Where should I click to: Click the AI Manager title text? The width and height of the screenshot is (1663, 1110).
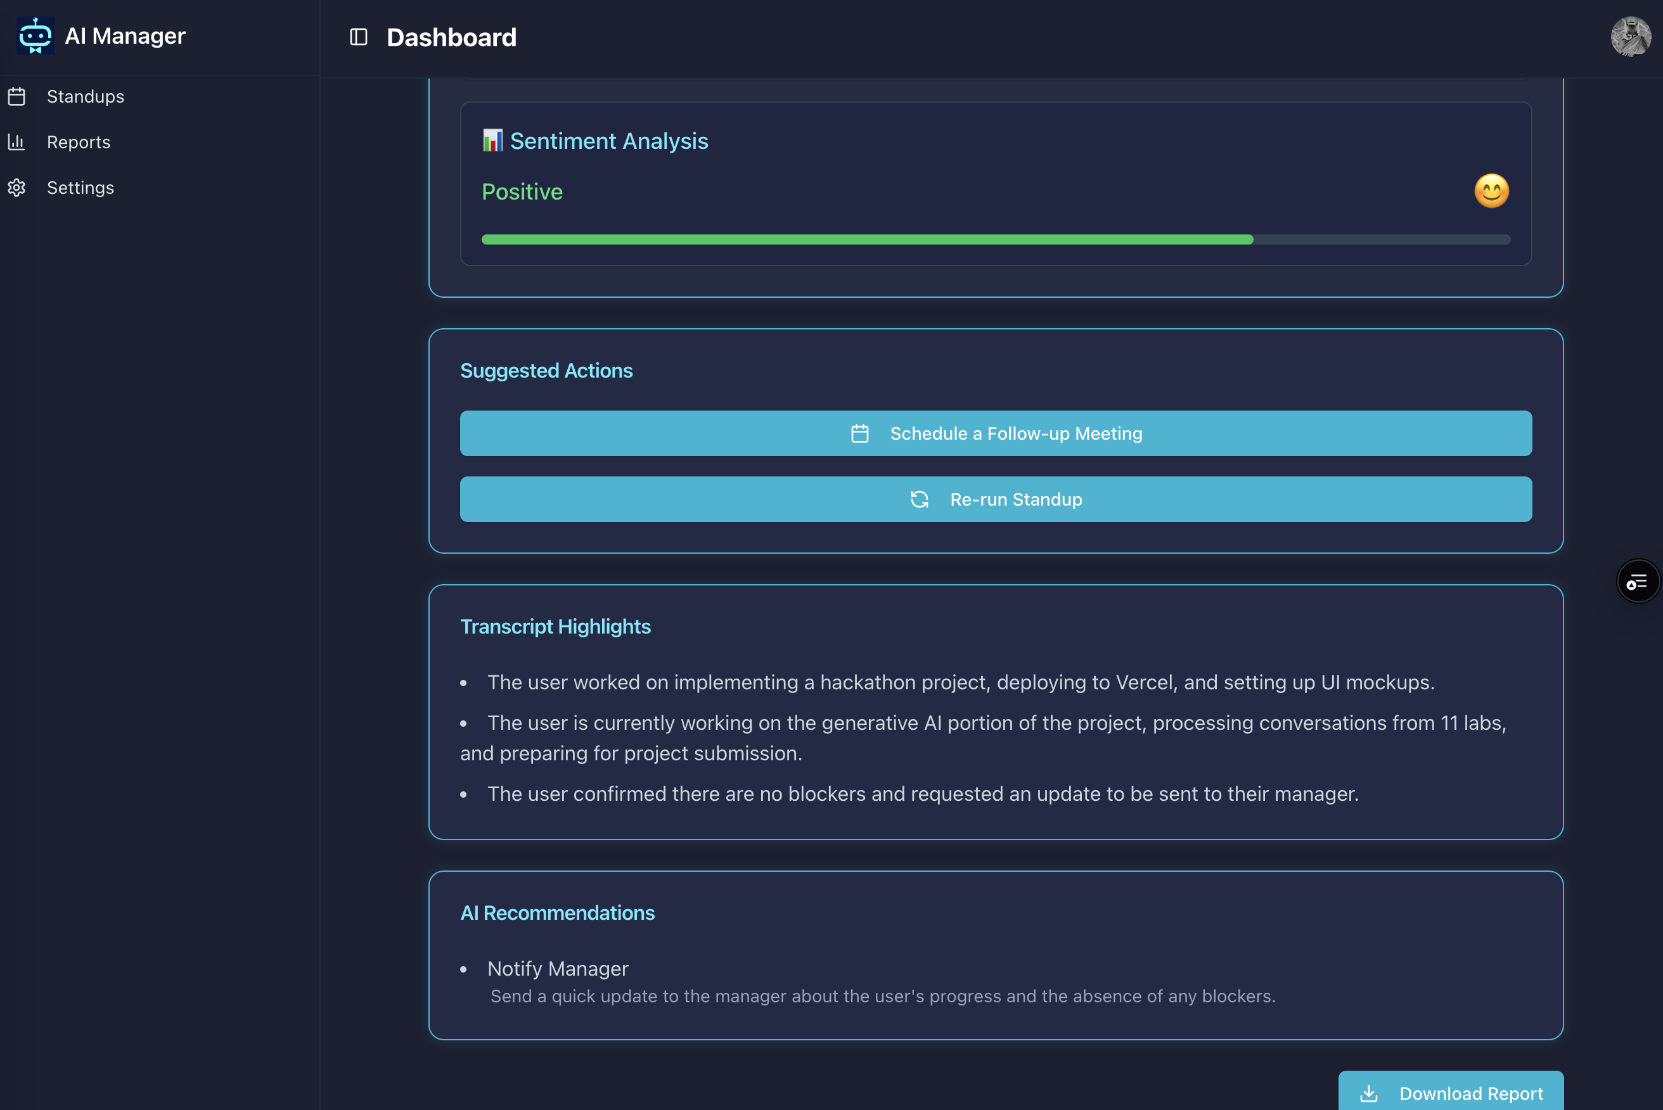coord(125,35)
